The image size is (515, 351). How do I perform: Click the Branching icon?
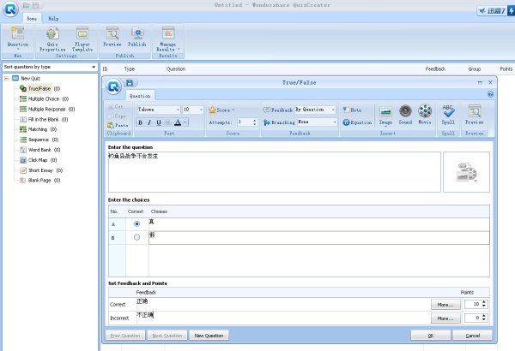(x=267, y=122)
